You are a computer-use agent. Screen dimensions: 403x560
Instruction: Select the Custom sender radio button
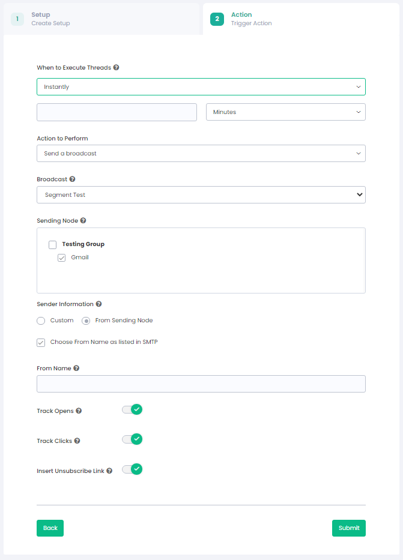[x=41, y=321]
